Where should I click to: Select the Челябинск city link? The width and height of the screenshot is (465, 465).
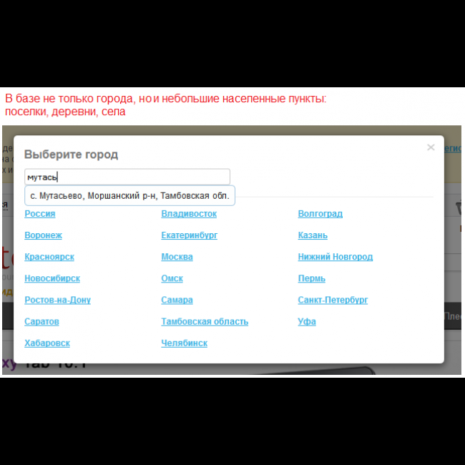coord(184,343)
